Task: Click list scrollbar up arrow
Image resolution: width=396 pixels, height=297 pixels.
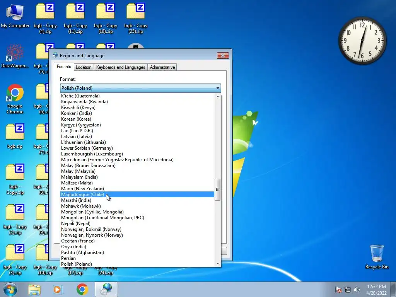Action: 218,96
